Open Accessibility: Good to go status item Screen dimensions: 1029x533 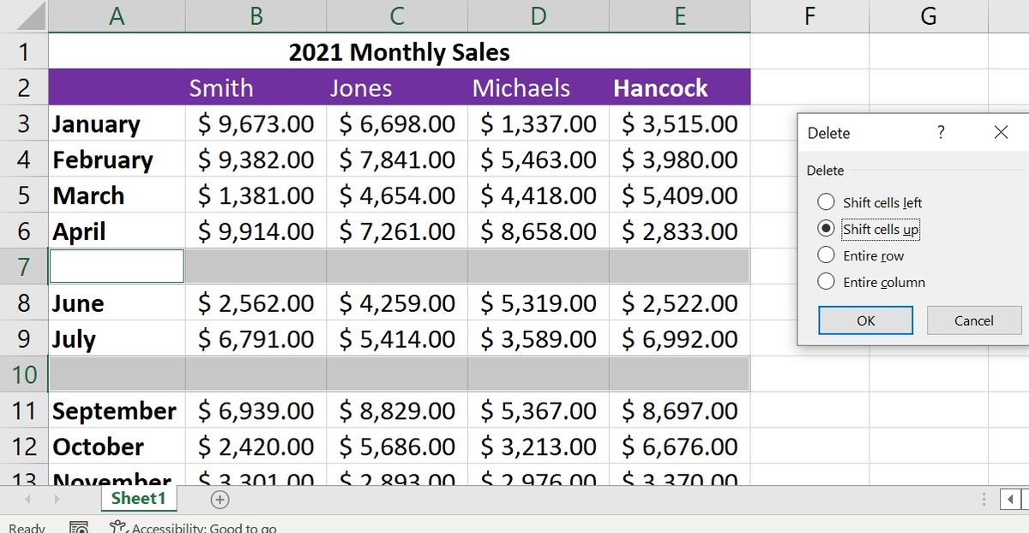coord(197,528)
